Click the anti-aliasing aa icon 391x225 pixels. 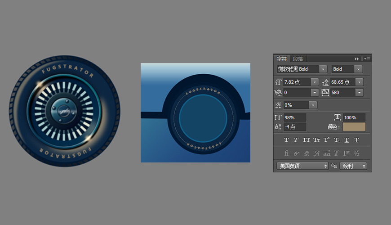point(334,166)
